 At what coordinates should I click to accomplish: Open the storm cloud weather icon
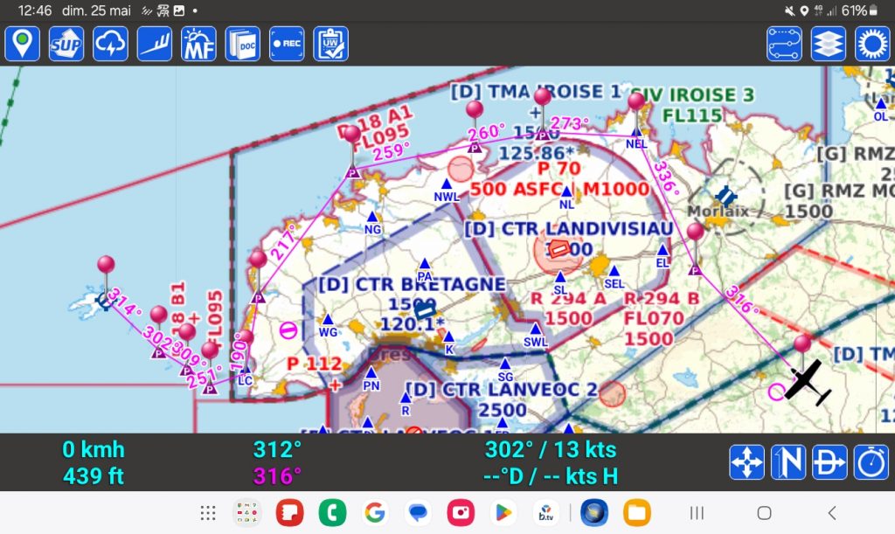(111, 44)
